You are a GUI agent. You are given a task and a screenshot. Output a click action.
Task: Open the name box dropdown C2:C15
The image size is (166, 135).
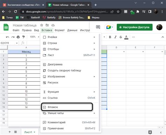point(17,43)
